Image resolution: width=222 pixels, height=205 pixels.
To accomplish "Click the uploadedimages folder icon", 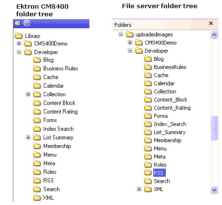I will (129, 34).
